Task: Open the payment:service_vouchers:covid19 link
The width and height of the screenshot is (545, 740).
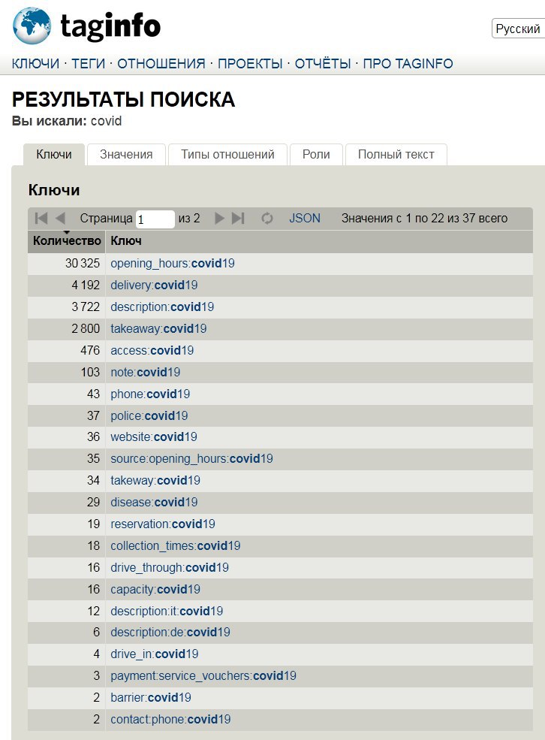Action: pos(203,676)
